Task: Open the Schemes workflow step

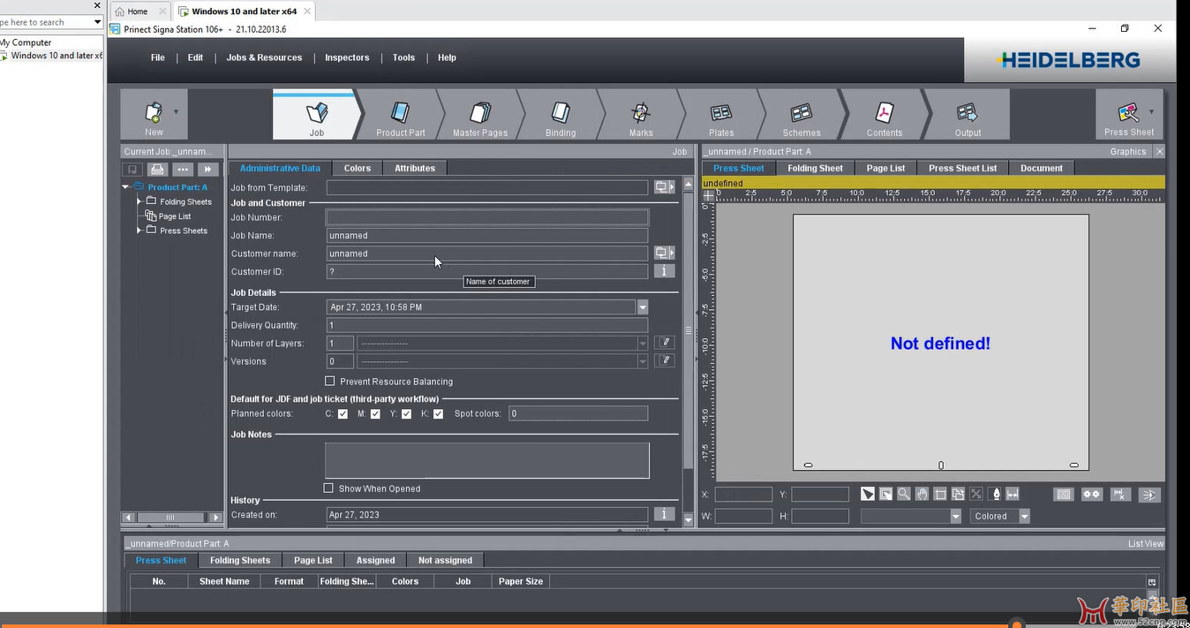Action: pyautogui.click(x=802, y=115)
